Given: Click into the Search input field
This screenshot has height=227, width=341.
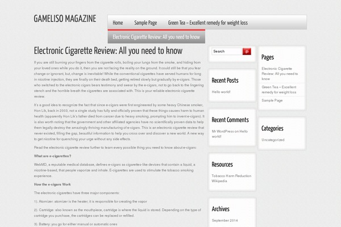Looking at the screenshot, I should point(226,52).
